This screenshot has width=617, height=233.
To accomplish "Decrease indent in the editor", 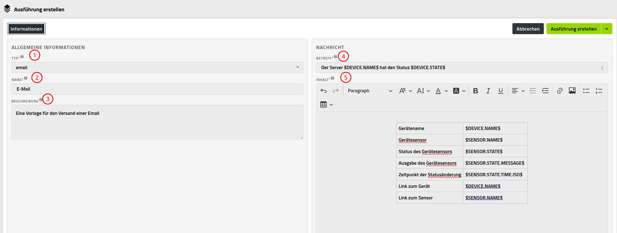I will click(533, 91).
